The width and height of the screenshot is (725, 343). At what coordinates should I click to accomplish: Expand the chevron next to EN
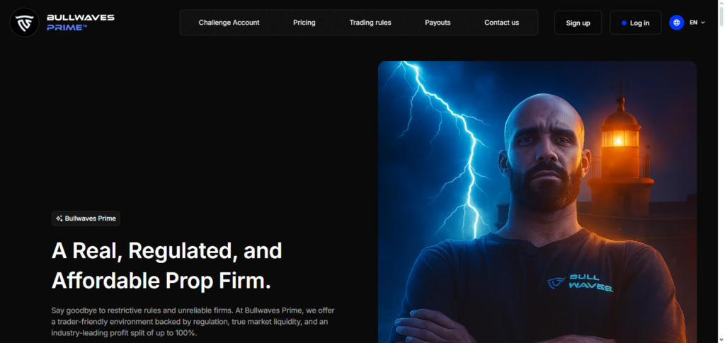[x=703, y=23]
